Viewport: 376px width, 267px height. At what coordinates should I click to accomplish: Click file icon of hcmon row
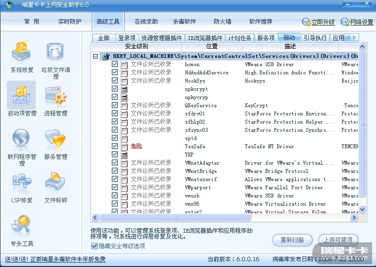pos(124,64)
